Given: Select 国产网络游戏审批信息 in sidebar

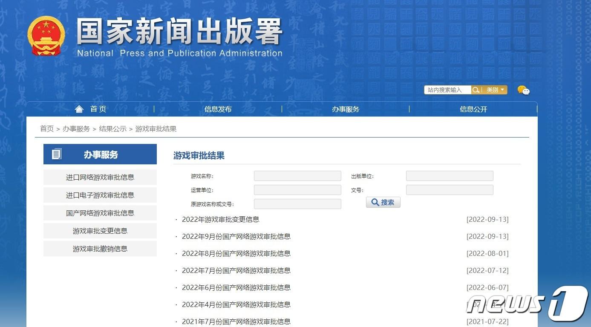Looking at the screenshot, I should [100, 213].
